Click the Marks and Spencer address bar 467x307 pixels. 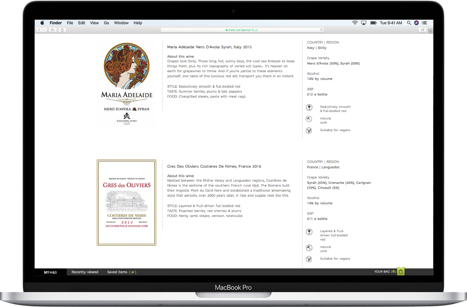coord(242,30)
